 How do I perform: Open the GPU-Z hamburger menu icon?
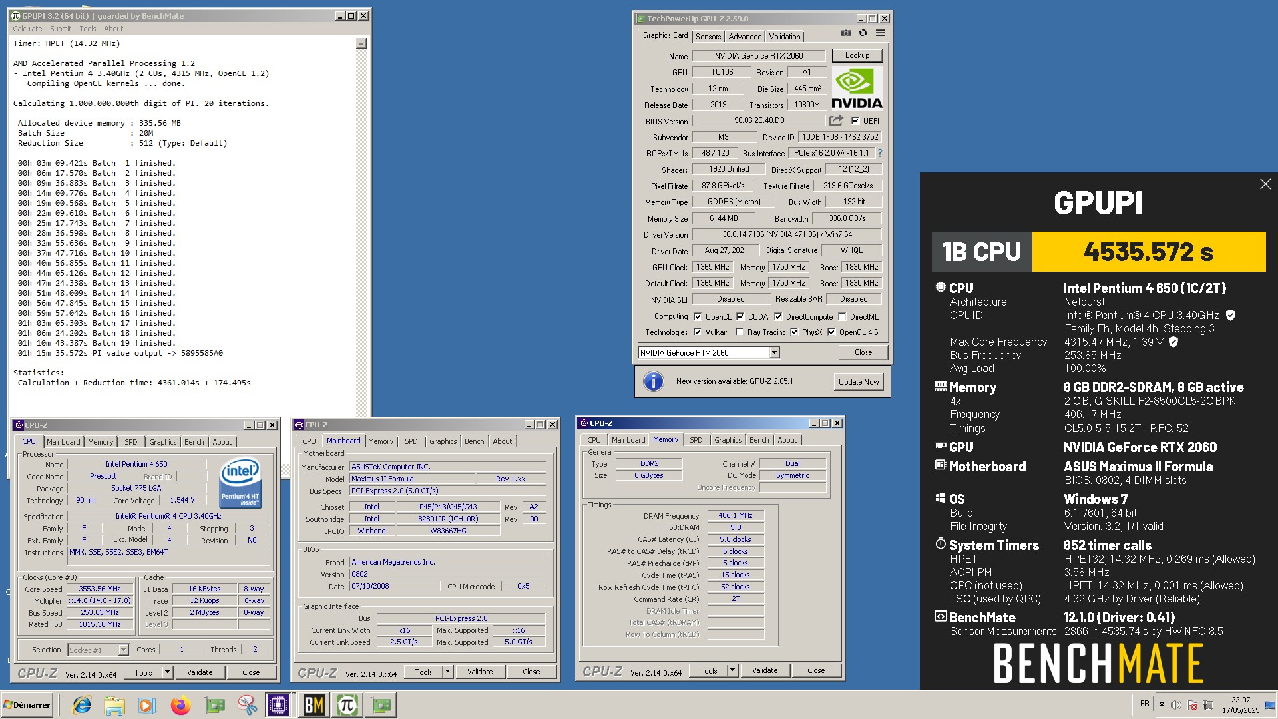pos(880,33)
